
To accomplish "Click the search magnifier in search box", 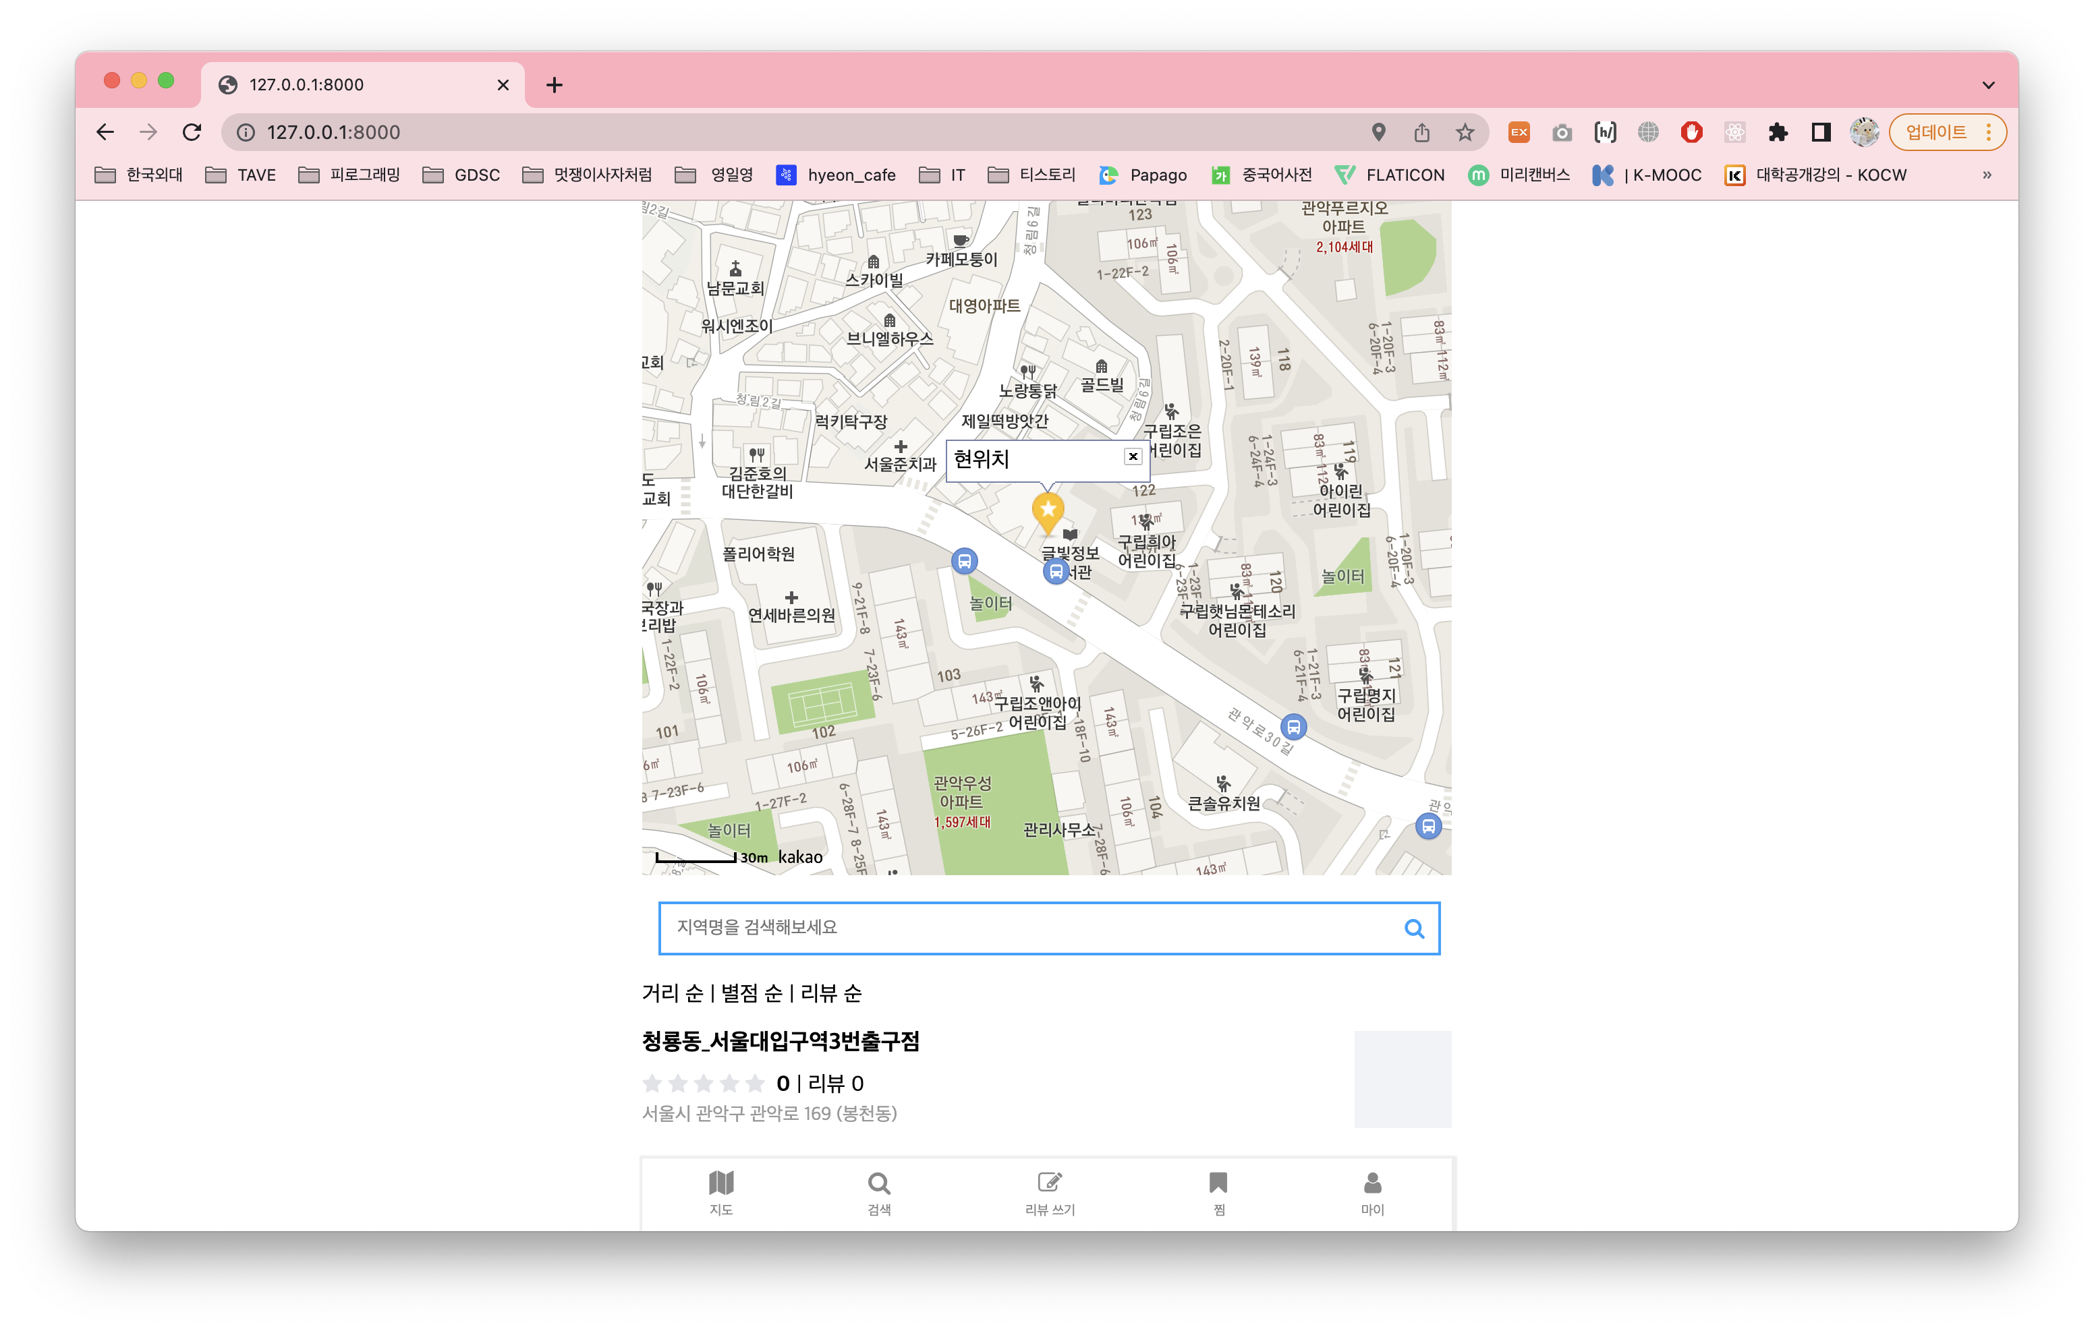I will point(1414,928).
